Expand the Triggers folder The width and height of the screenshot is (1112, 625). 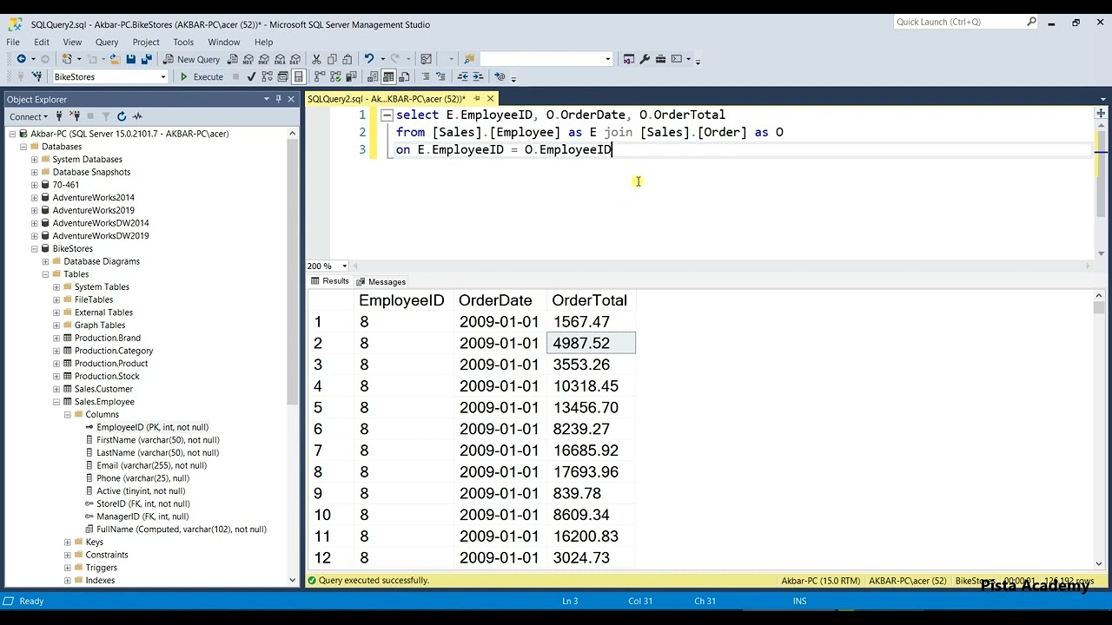(68, 568)
